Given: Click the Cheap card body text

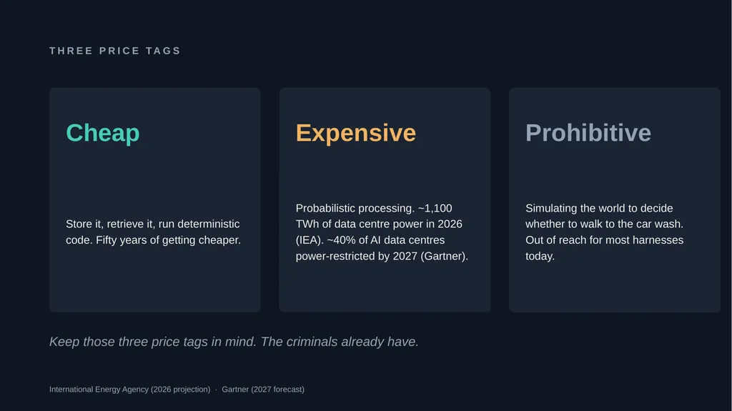Looking at the screenshot, I should coord(154,232).
